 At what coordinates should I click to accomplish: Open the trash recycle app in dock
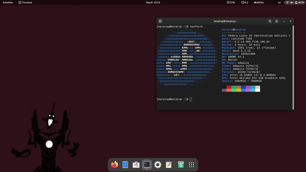tap(181, 165)
